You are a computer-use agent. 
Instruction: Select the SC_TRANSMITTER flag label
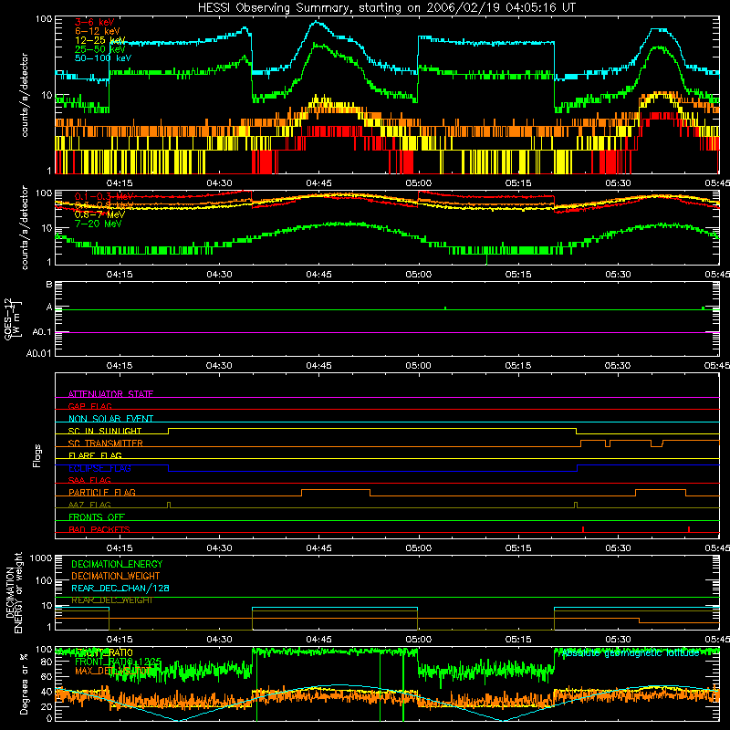[x=105, y=443]
